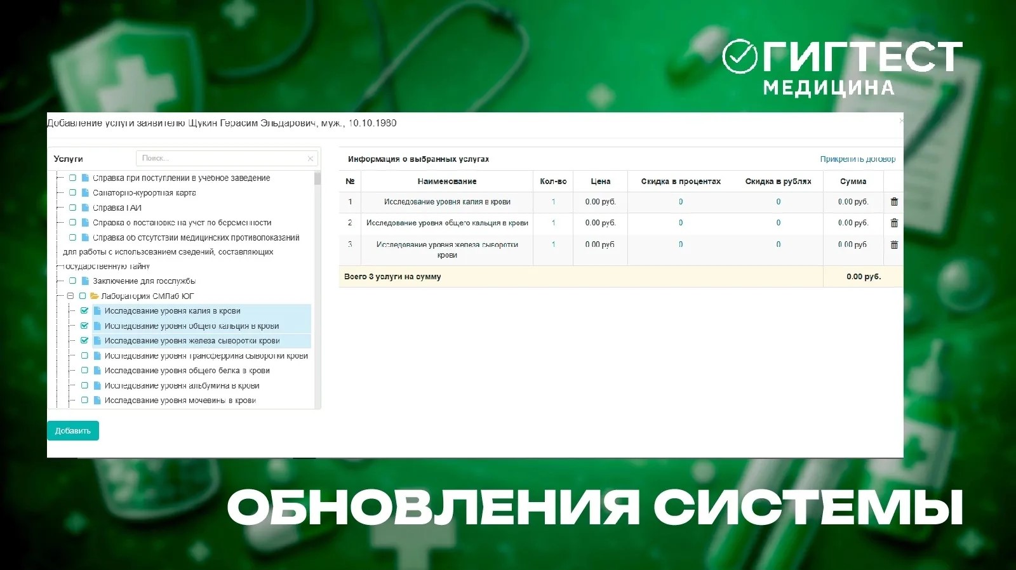The image size is (1016, 570).
Task: Click the folder icon of 'Лаборатория СМЛаб ЮГ'
Action: click(94, 296)
